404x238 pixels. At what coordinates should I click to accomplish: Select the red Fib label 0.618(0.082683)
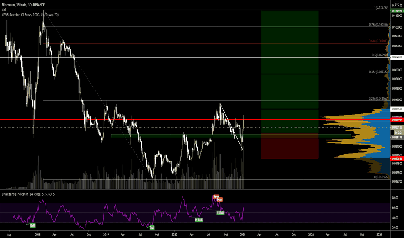[x=378, y=41]
